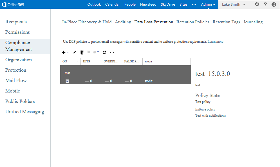Image resolution: width=280 pixels, height=167 pixels.
Task: Sort by the ON column header
Action: 70,61
